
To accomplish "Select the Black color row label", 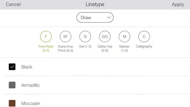I will point(27,67).
